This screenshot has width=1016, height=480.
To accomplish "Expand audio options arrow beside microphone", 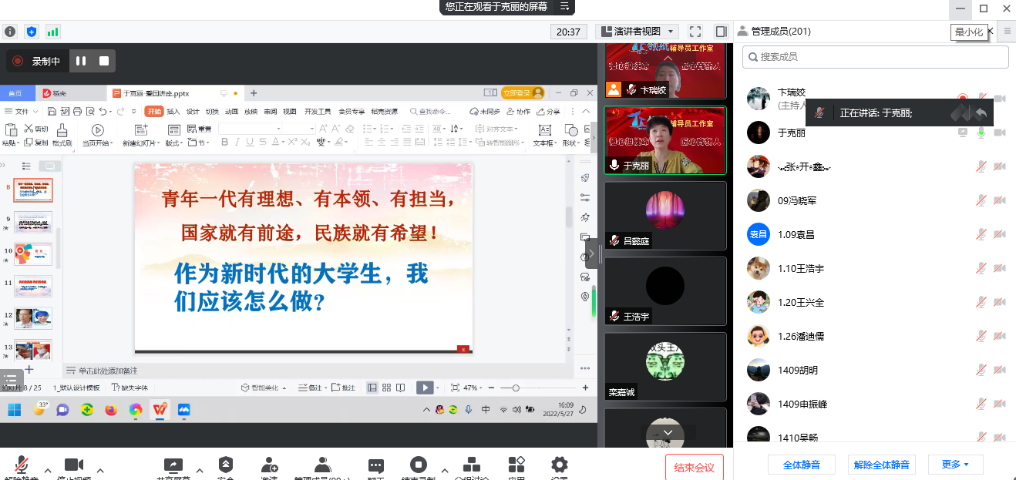I will pyautogui.click(x=47, y=469).
